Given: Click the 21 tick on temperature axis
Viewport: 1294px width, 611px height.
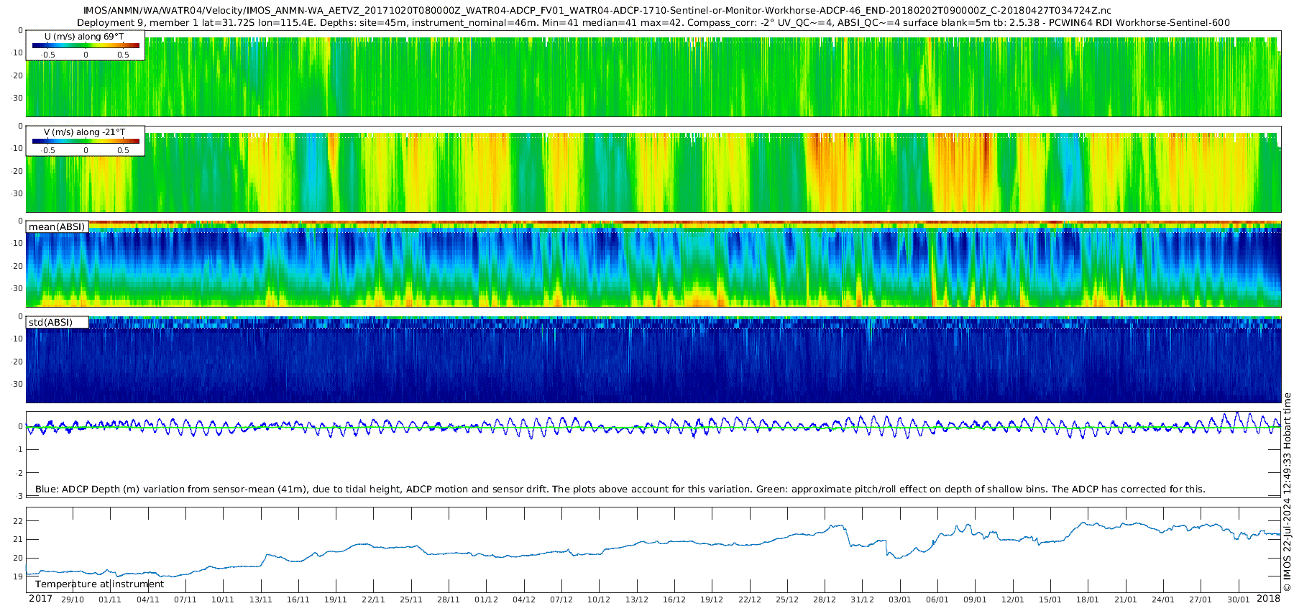Looking at the screenshot, I should 19,540.
